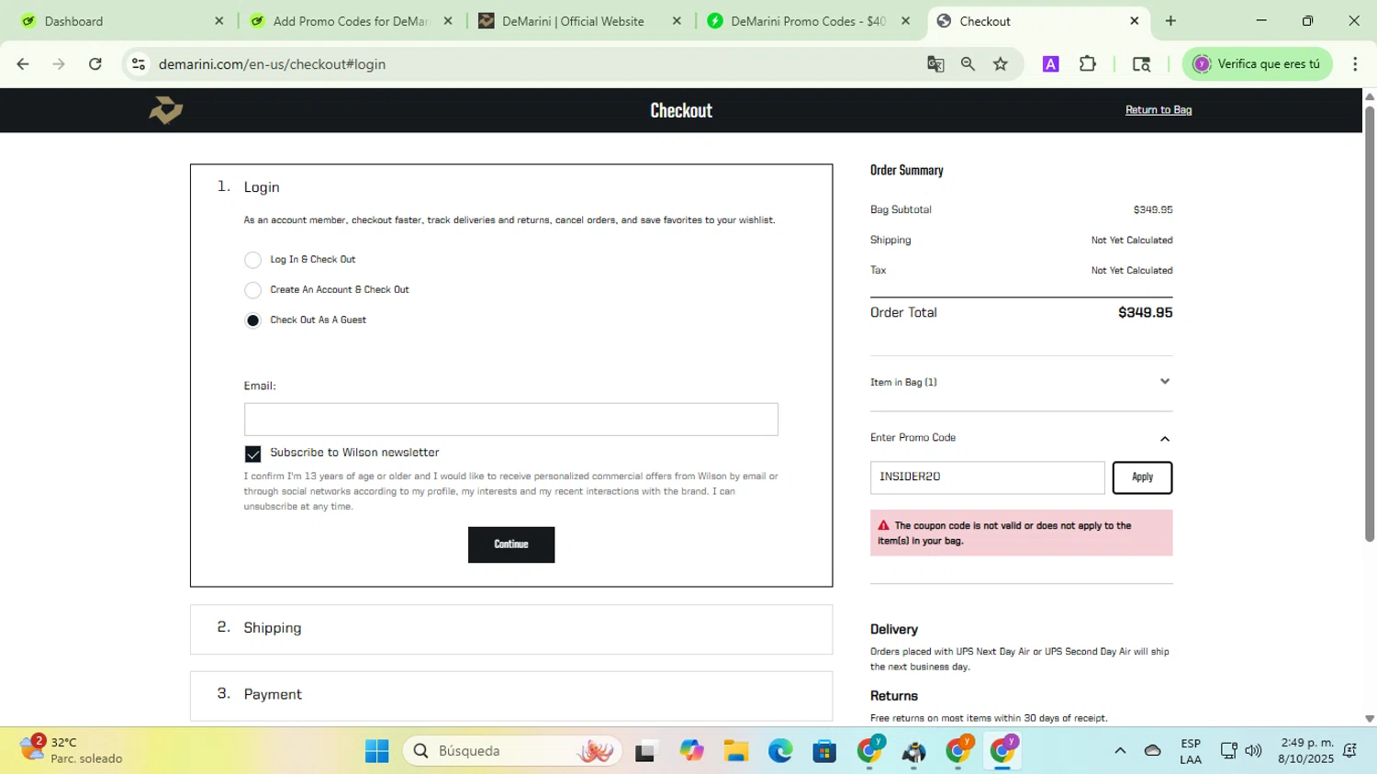Switch to Add Promo Codes for DeMarini tab
The height and width of the screenshot is (774, 1377).
(x=351, y=21)
